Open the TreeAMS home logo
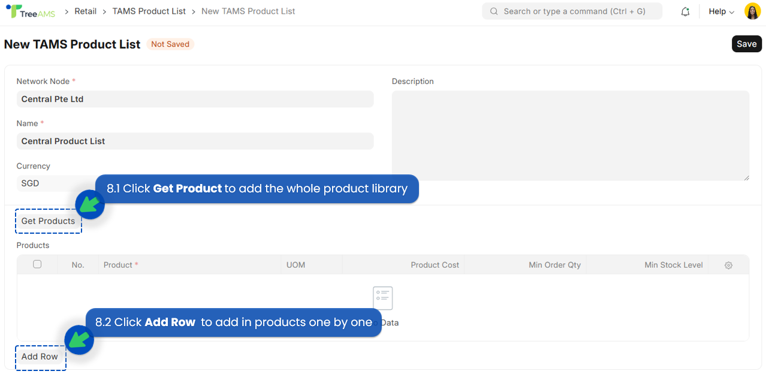This screenshot has height=374, width=766. point(31,11)
